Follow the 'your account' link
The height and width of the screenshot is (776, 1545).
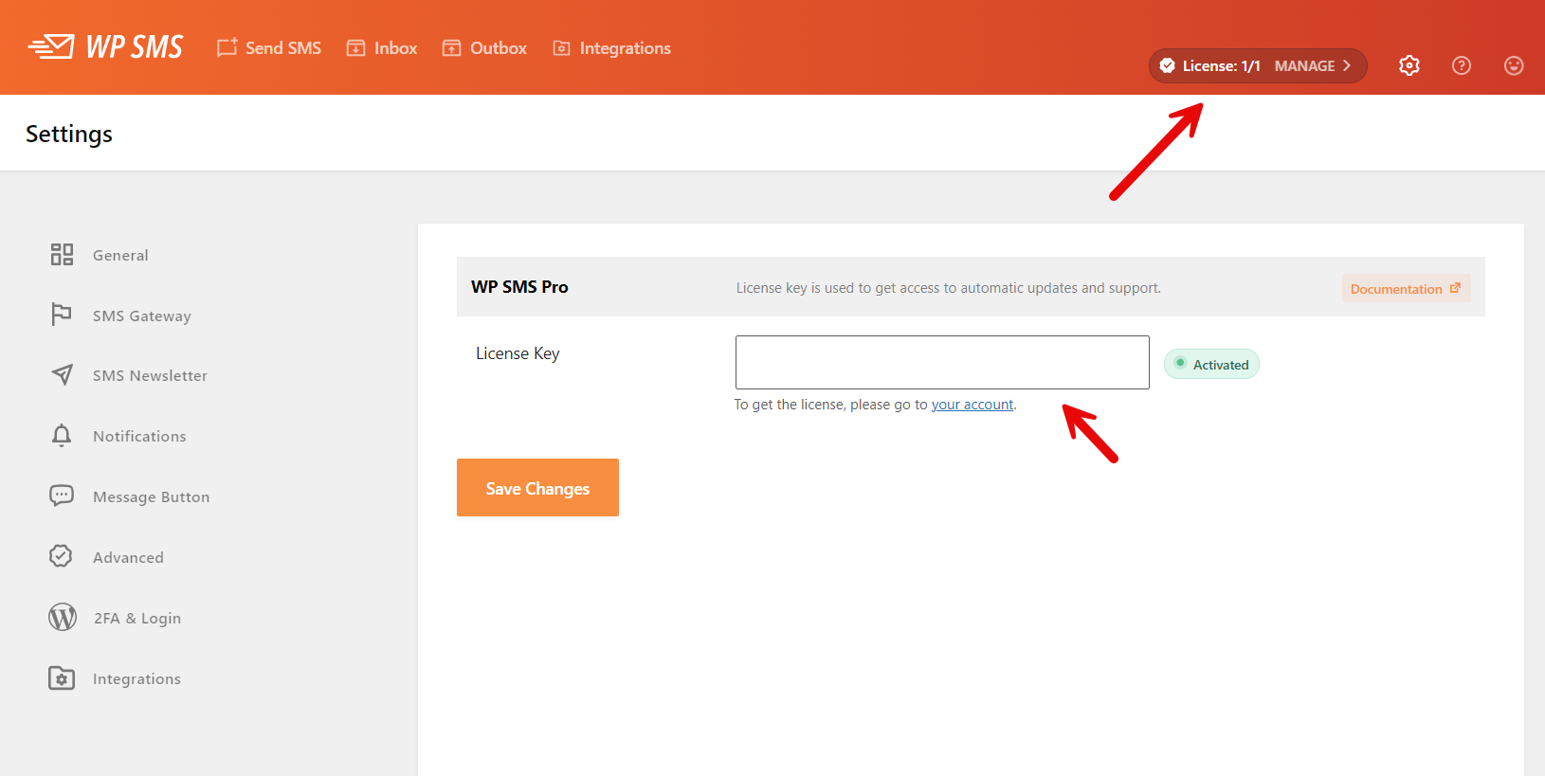pos(972,405)
